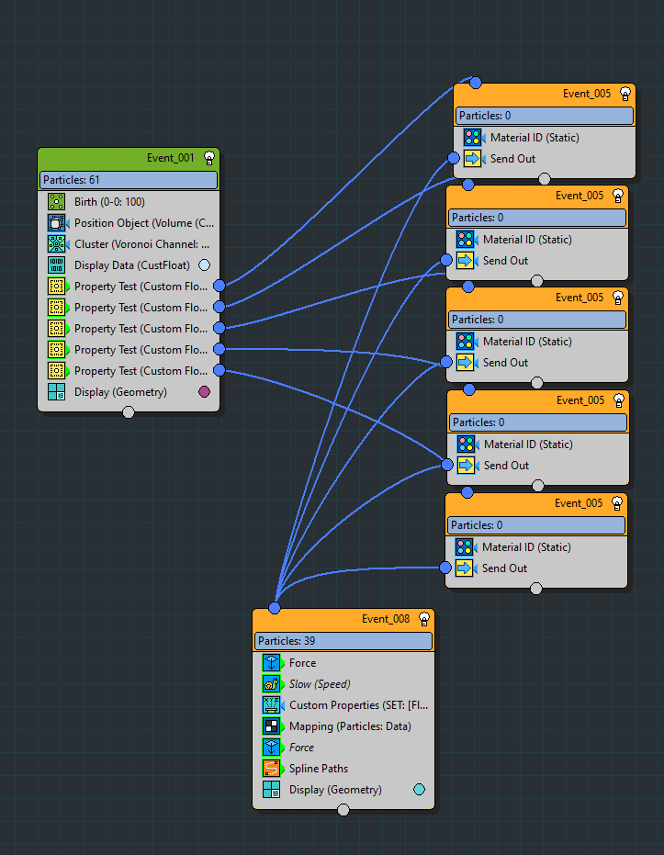Screen dimensions: 664x855
Task: Click the cyan Display color dot in Event_008
Action: pos(420,790)
